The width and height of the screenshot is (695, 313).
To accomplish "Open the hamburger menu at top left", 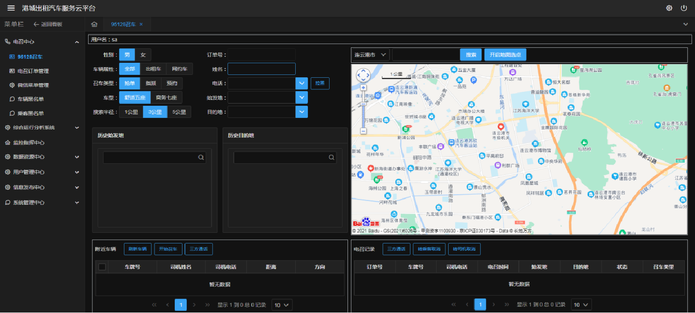I will [11, 8].
